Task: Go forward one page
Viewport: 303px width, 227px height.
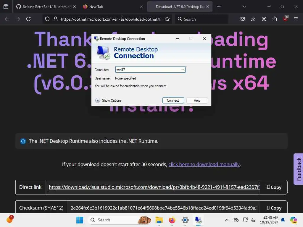Action: coord(18,19)
